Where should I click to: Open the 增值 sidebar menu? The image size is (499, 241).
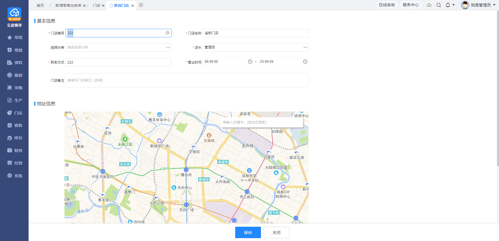14,50
